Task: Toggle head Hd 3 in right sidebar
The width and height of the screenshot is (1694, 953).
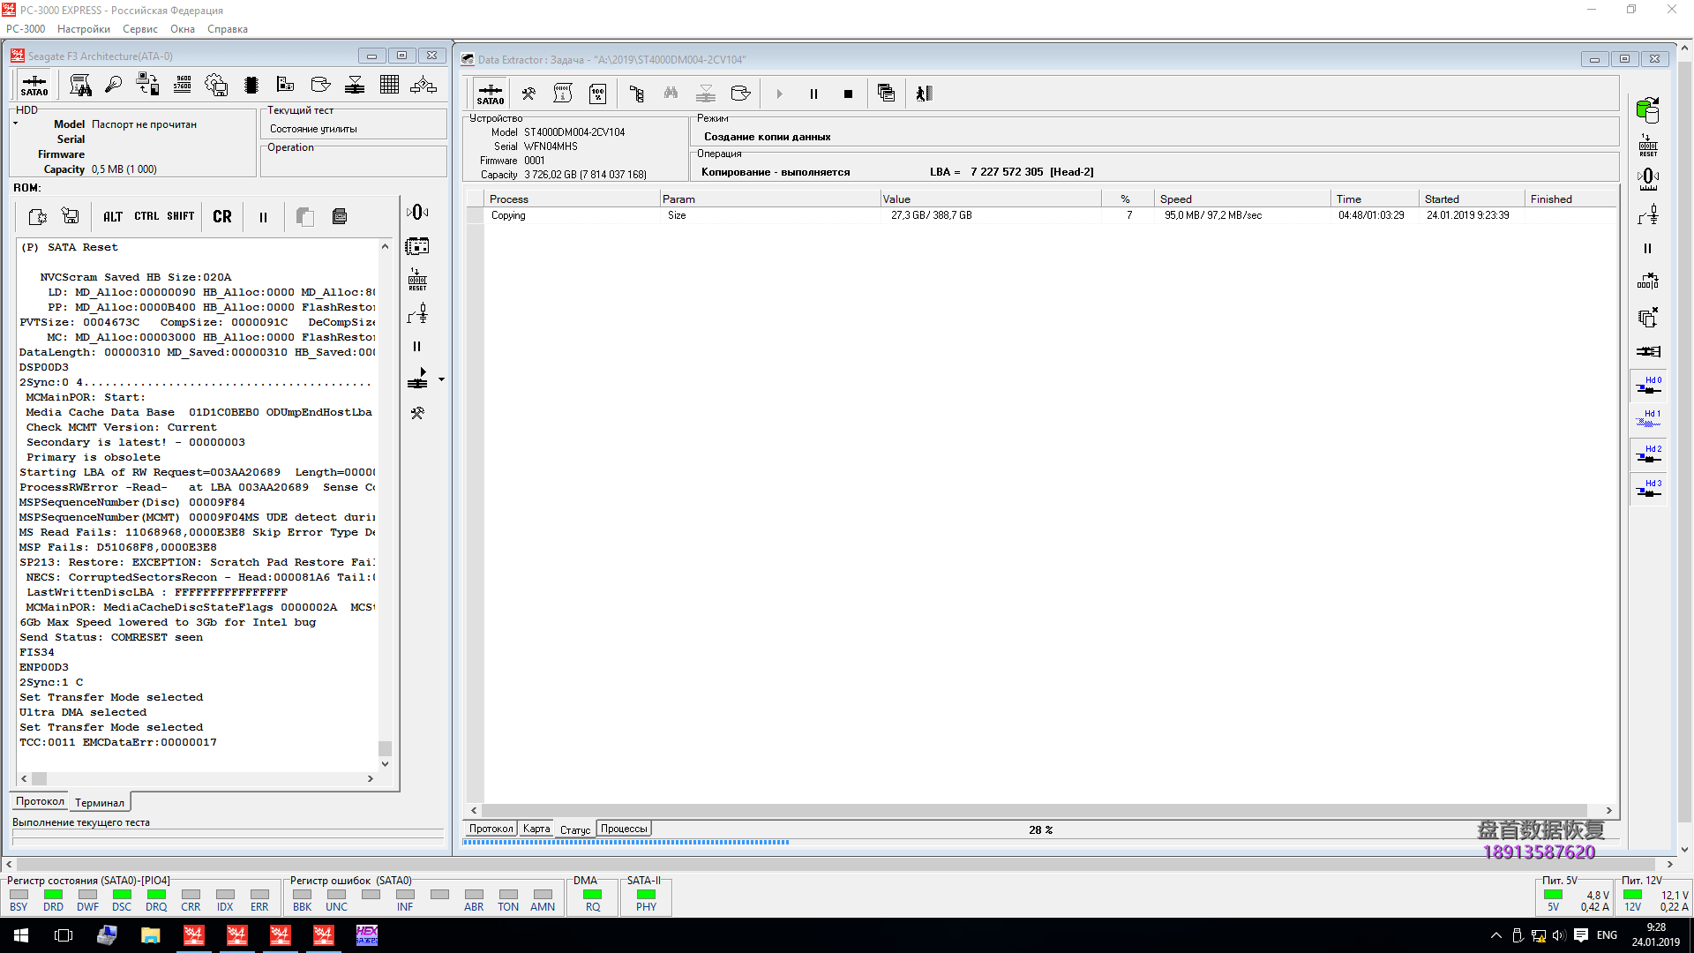Action: tap(1647, 488)
